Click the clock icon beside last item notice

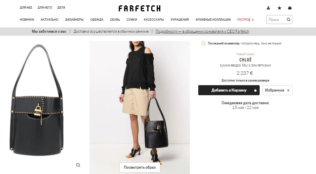pos(203,43)
